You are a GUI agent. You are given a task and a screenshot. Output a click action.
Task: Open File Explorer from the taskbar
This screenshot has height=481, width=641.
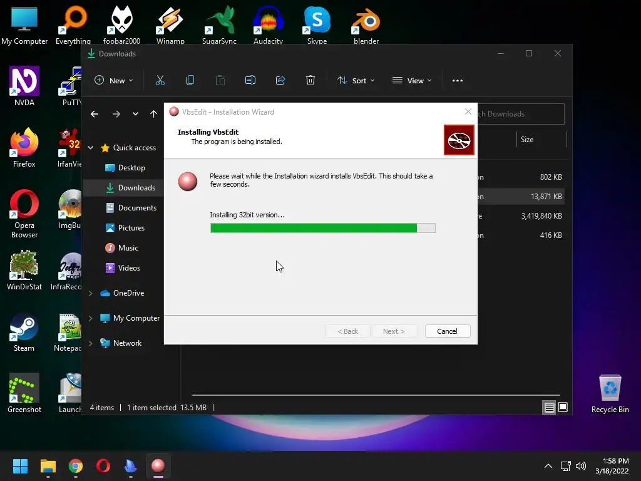(x=48, y=466)
